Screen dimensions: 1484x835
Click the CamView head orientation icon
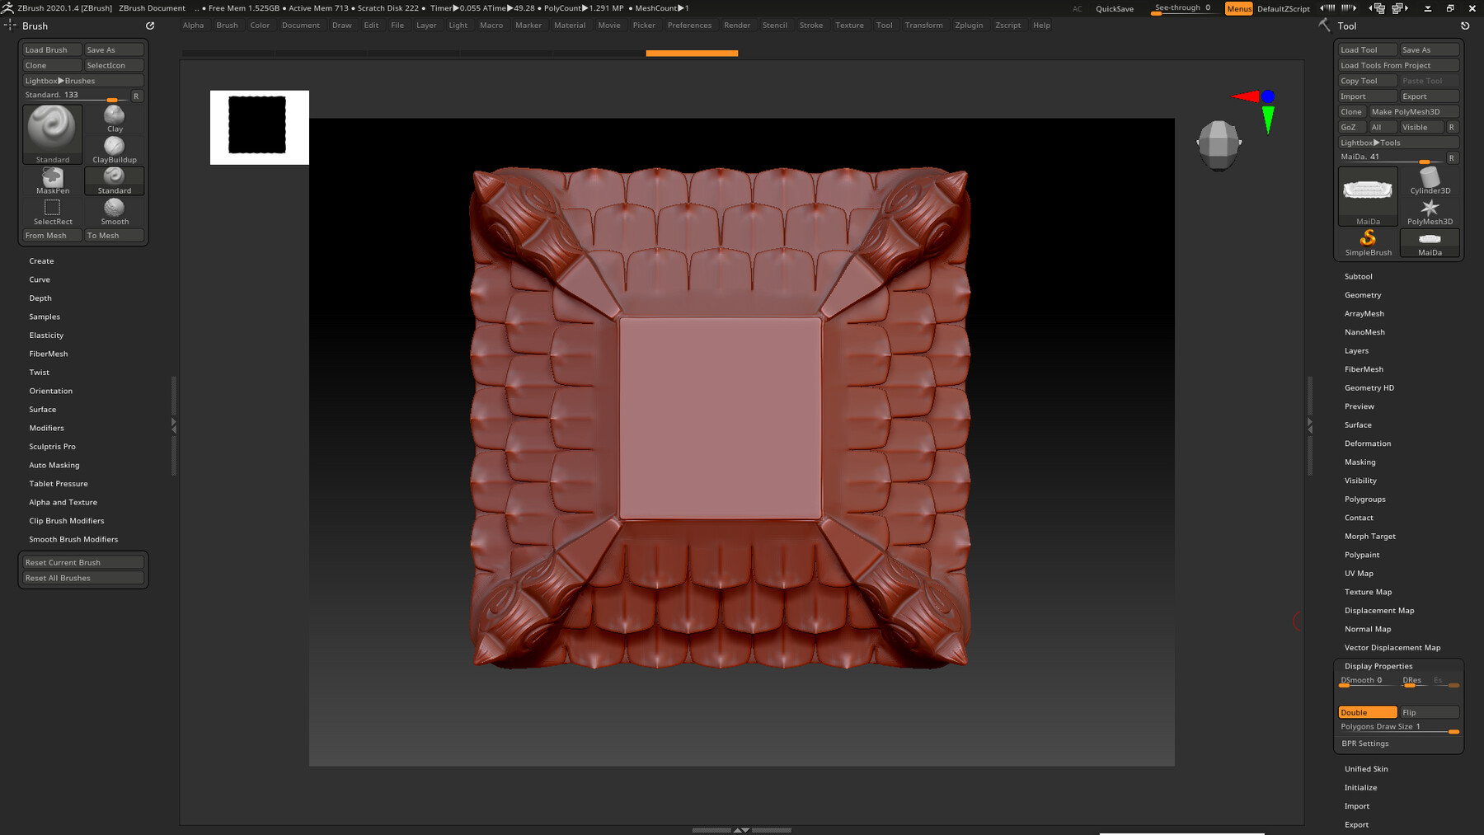[1219, 144]
